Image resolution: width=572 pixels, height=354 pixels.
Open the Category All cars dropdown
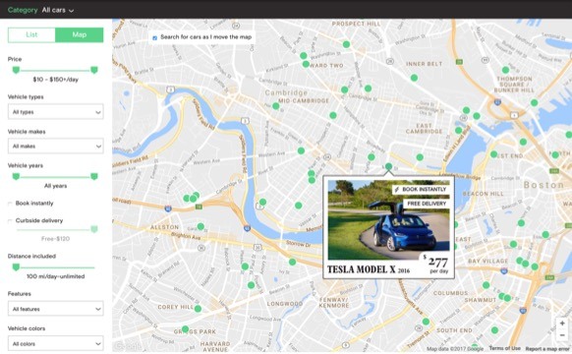tap(58, 10)
